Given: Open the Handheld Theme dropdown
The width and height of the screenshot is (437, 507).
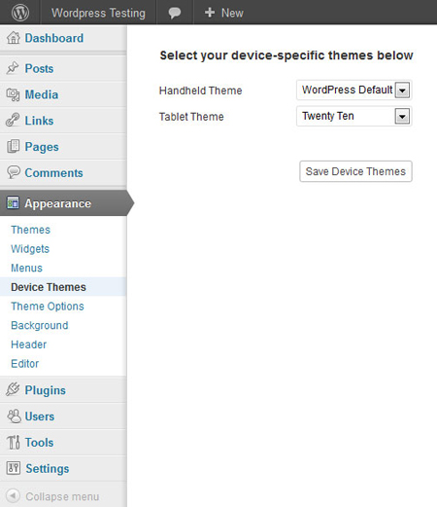Looking at the screenshot, I should (354, 90).
